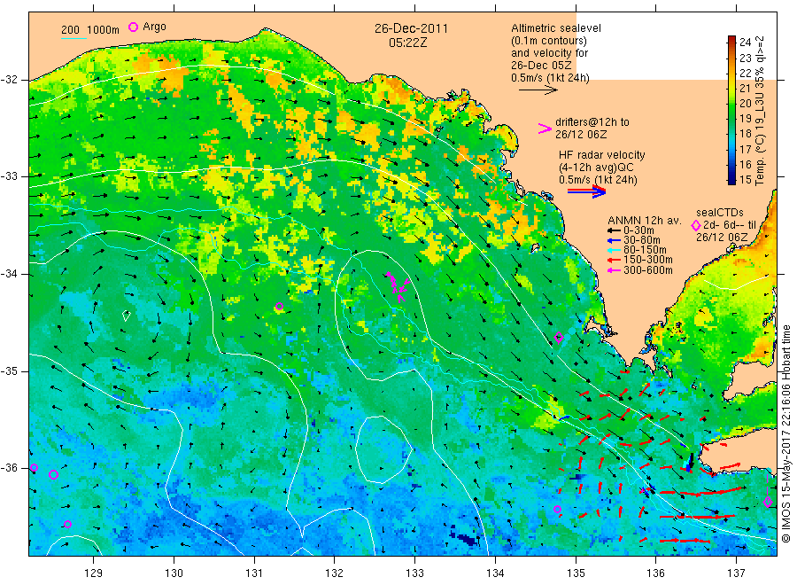Click the colorbar tick label 15
797x585 pixels.
(745, 180)
